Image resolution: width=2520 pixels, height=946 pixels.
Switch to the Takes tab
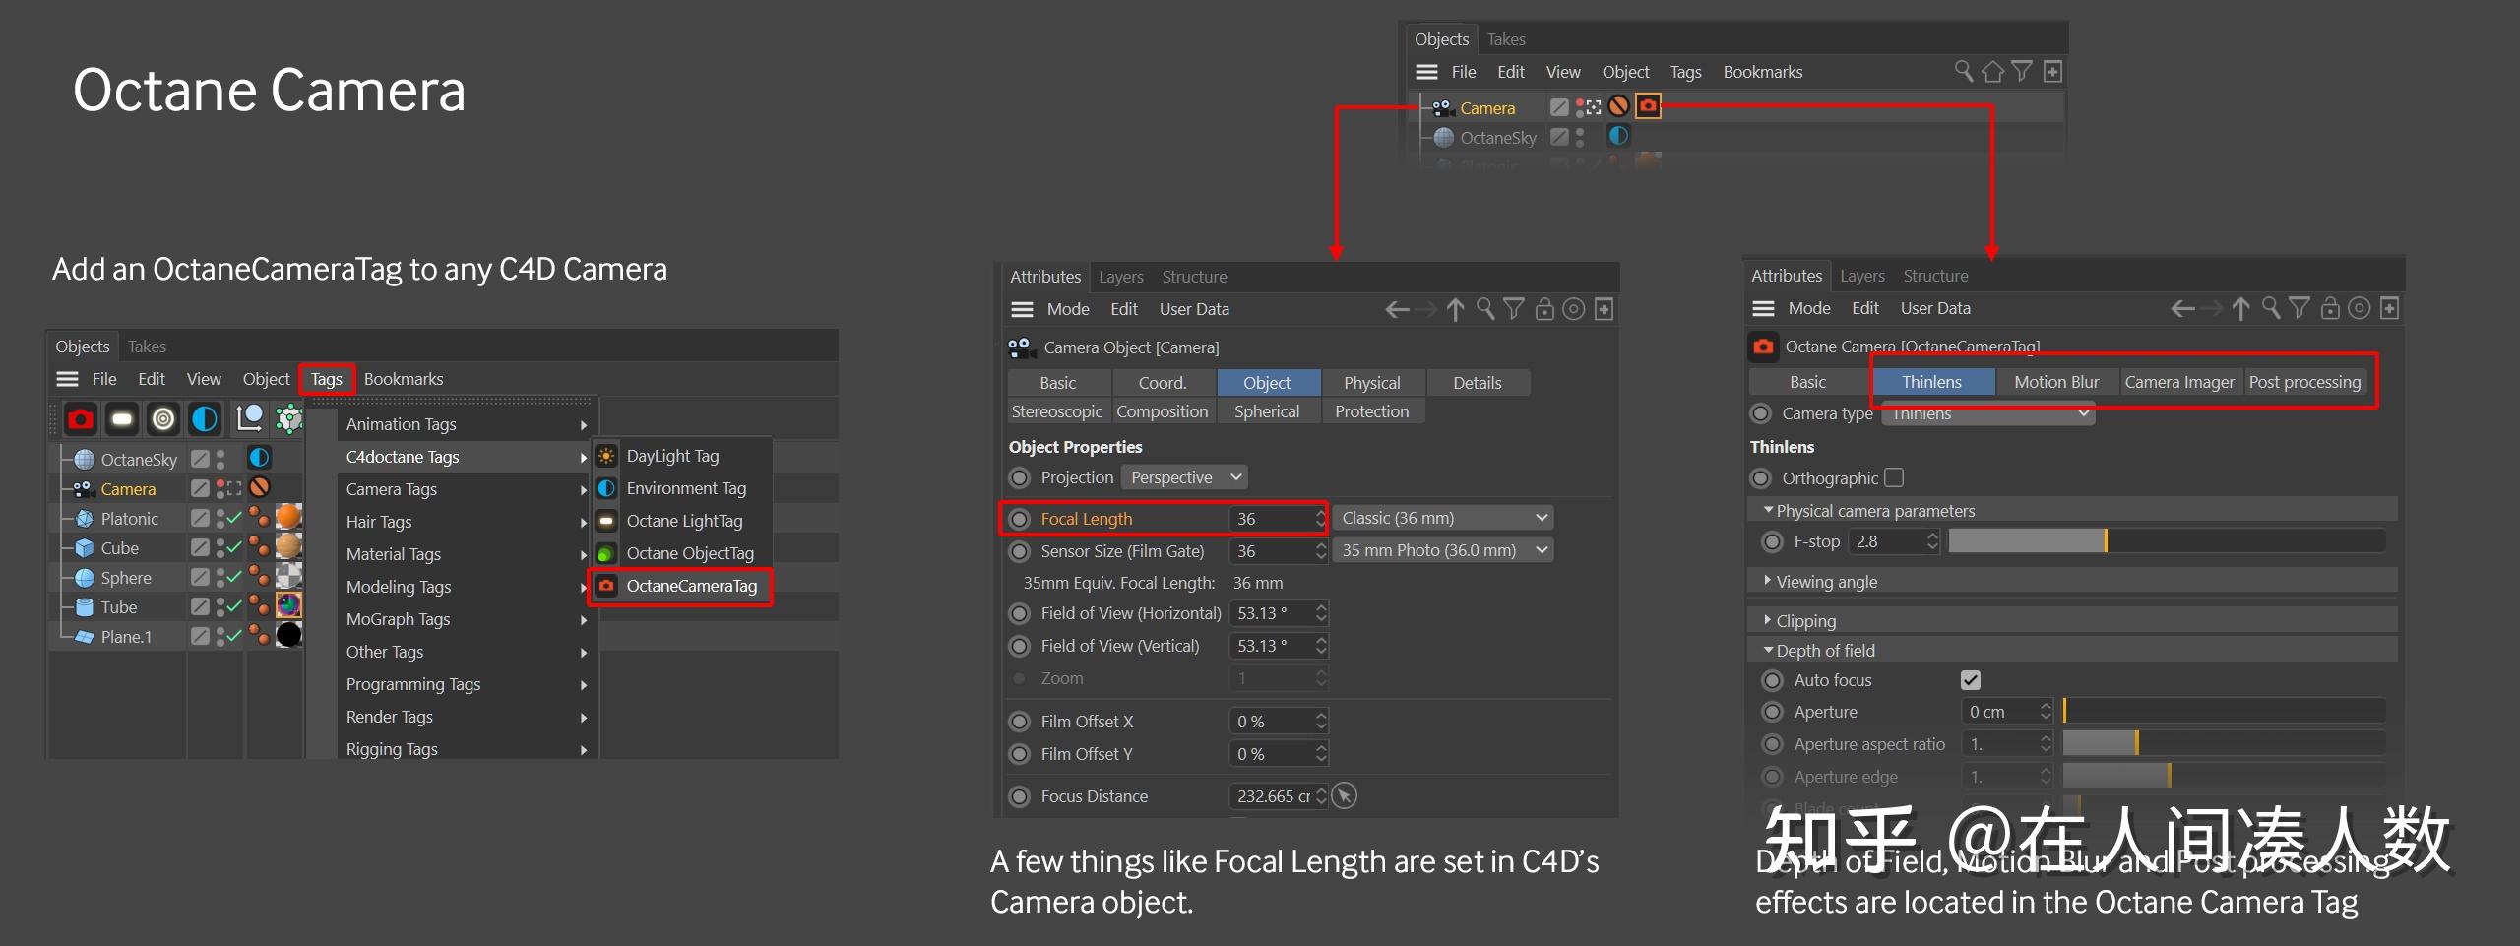(146, 346)
